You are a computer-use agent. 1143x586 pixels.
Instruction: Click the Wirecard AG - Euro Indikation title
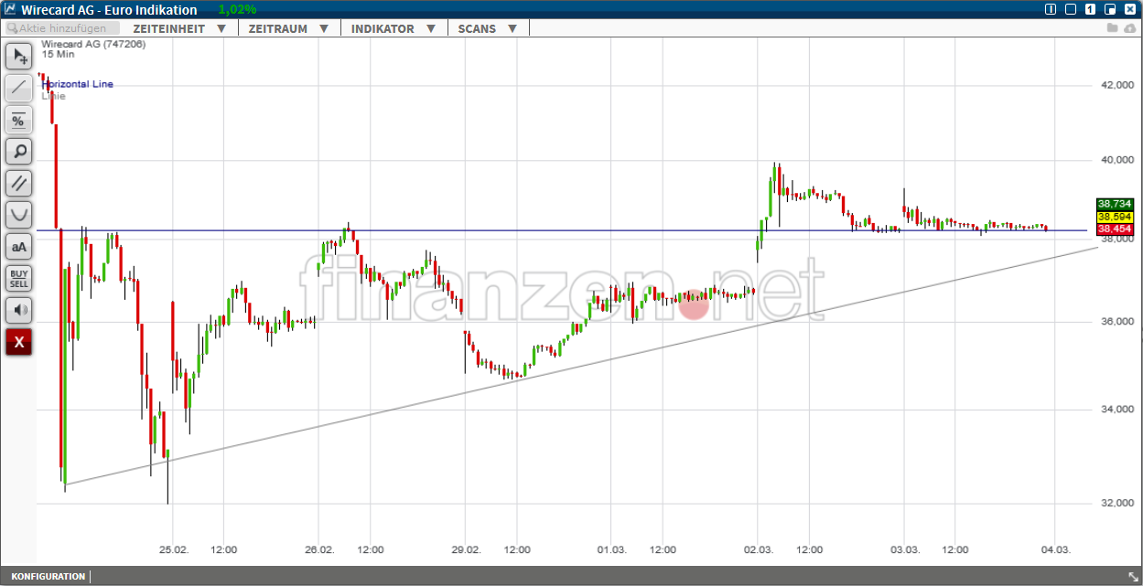pyautogui.click(x=109, y=9)
